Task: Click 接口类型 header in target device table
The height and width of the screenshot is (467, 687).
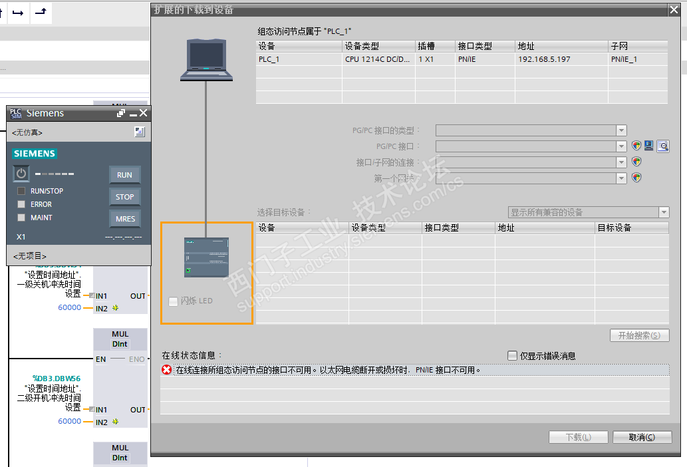Action: click(x=459, y=228)
